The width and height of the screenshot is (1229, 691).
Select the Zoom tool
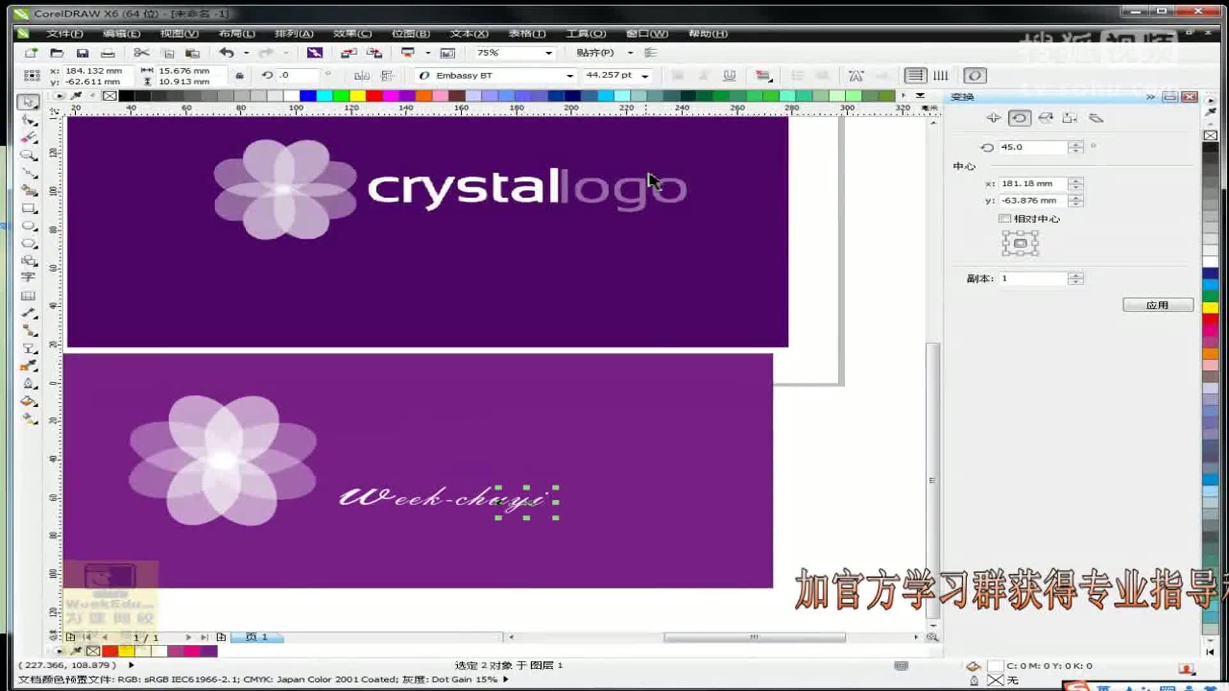(x=29, y=155)
